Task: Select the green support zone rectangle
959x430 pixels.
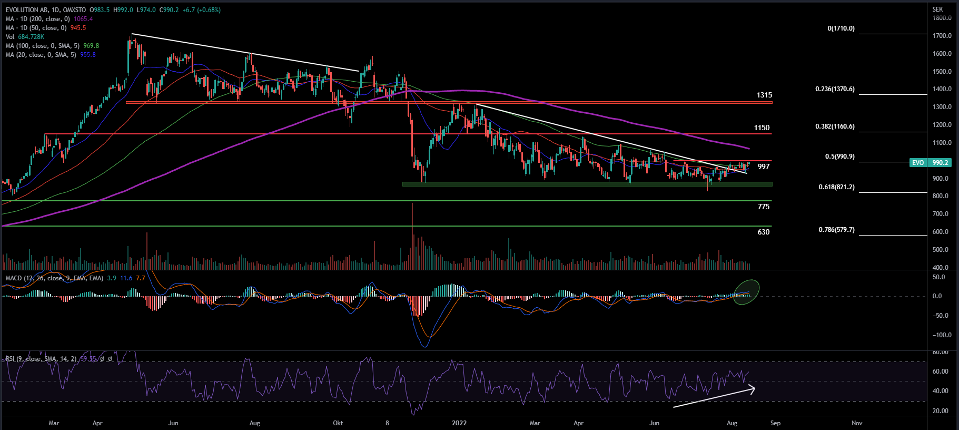Action: pos(587,184)
